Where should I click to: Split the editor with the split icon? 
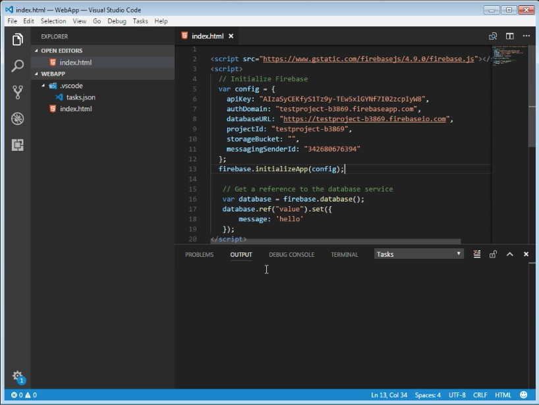(510, 36)
